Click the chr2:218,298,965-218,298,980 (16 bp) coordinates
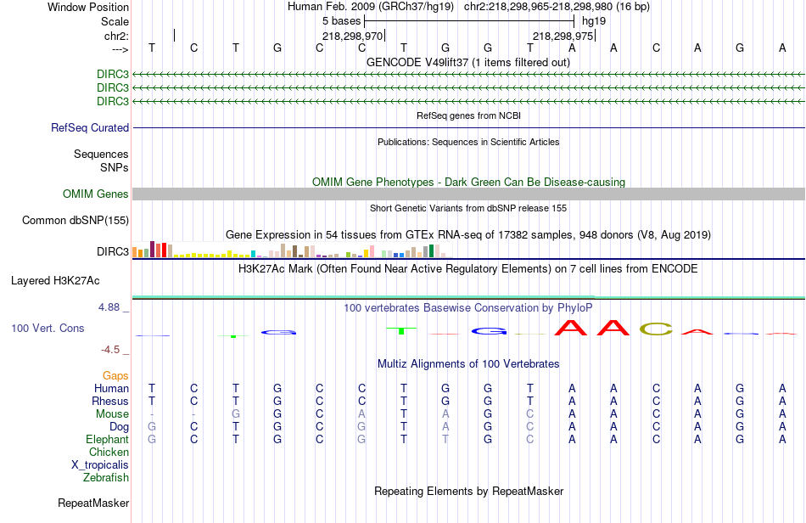Viewport: 806px width, 523px height. (x=557, y=7)
